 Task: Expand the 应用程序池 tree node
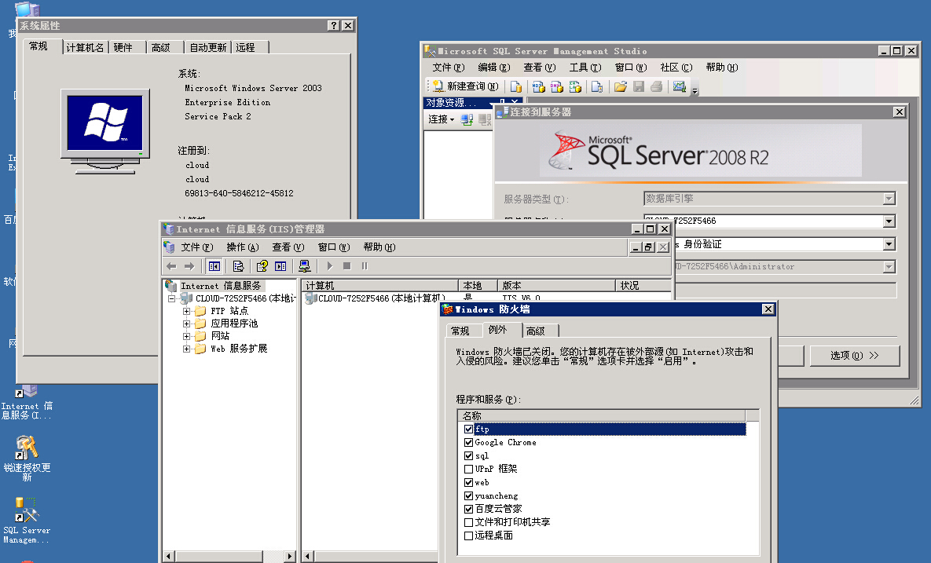pos(186,324)
